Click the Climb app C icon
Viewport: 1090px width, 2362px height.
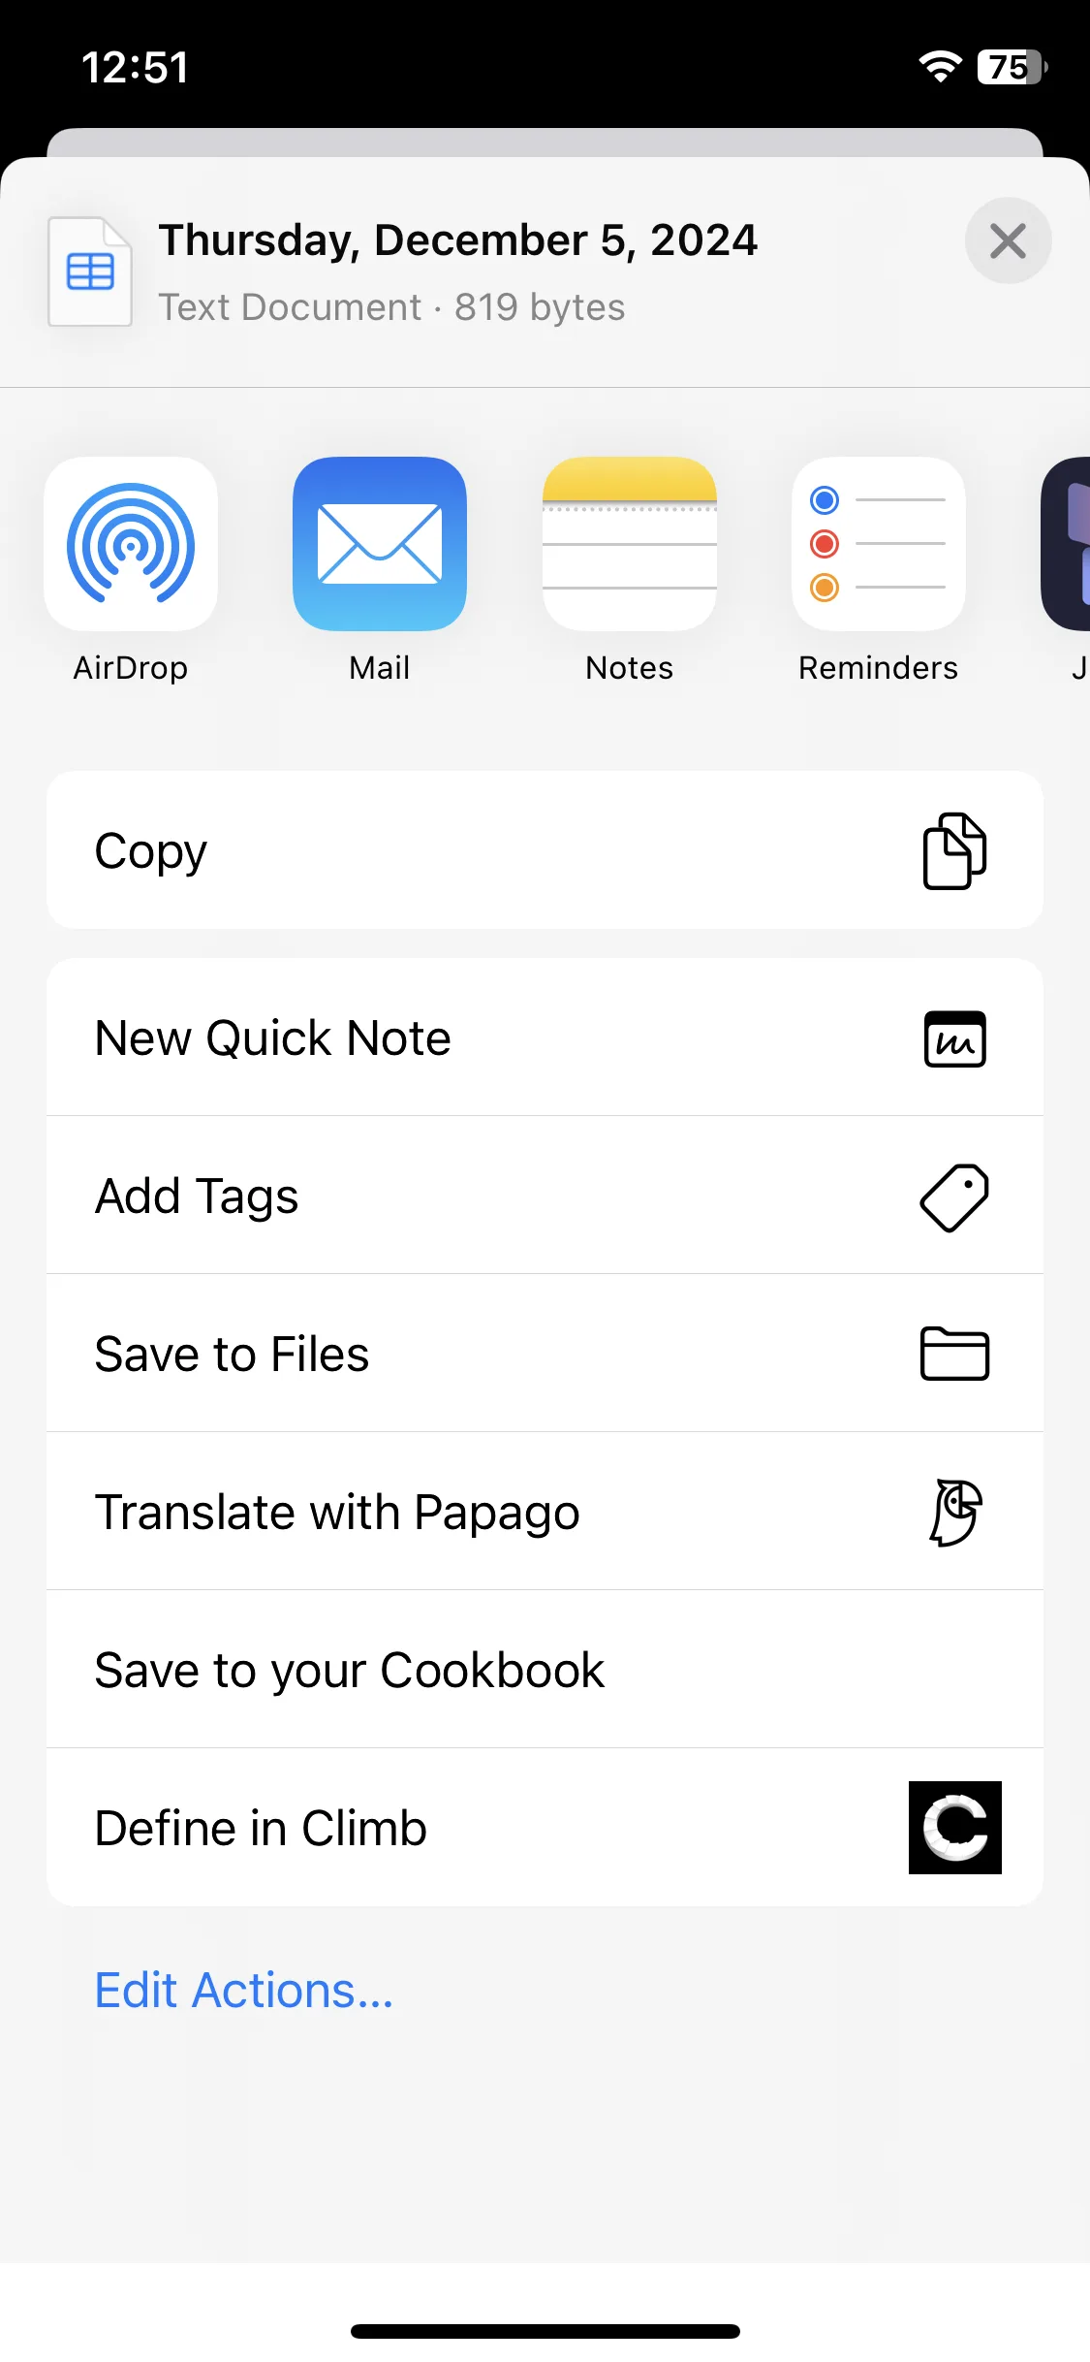955,1828
